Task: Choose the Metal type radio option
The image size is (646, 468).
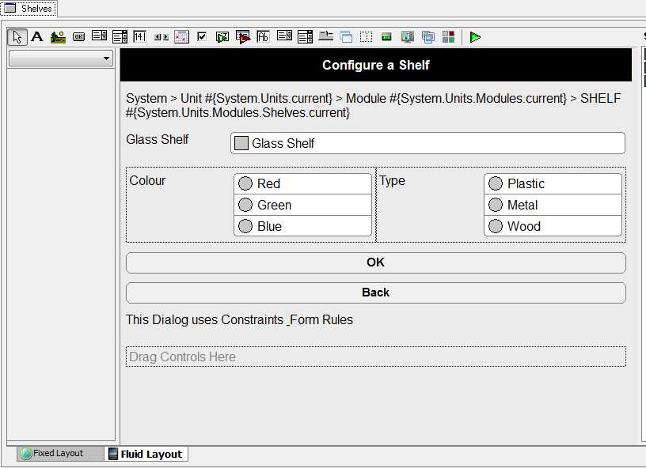Action: (x=496, y=205)
